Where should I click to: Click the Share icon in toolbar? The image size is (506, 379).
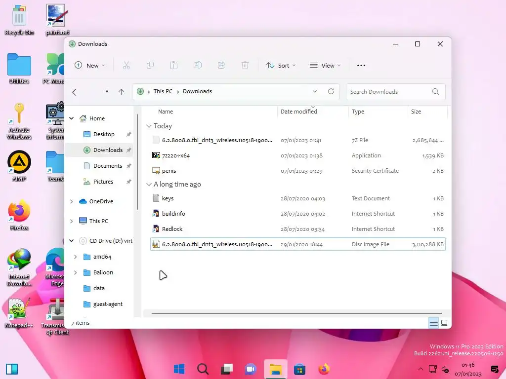point(221,66)
